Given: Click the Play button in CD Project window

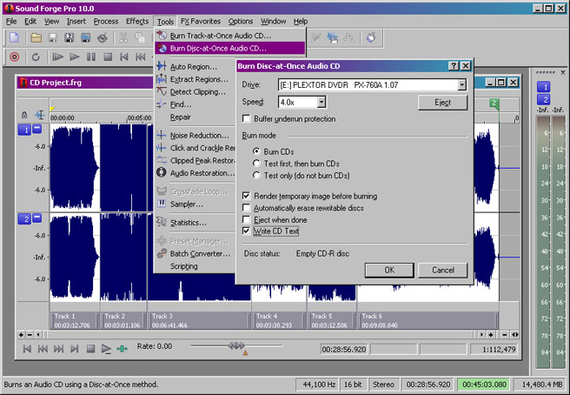Looking at the screenshot, I should pyautogui.click(x=106, y=349).
